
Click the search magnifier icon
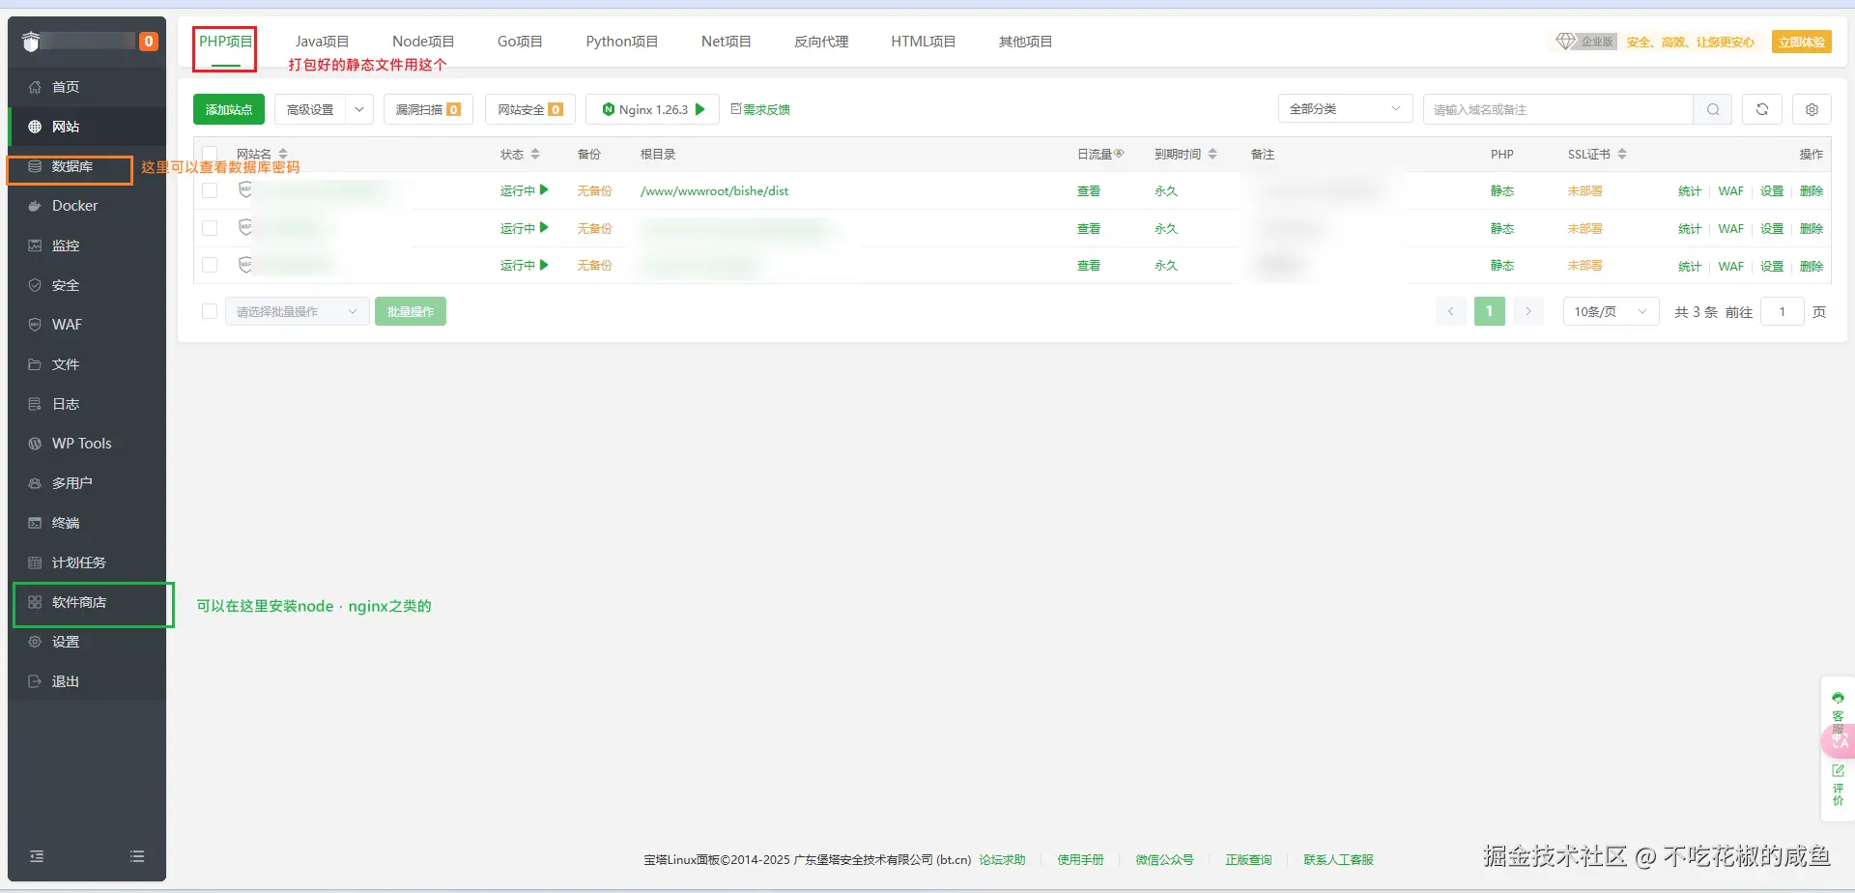pos(1713,109)
